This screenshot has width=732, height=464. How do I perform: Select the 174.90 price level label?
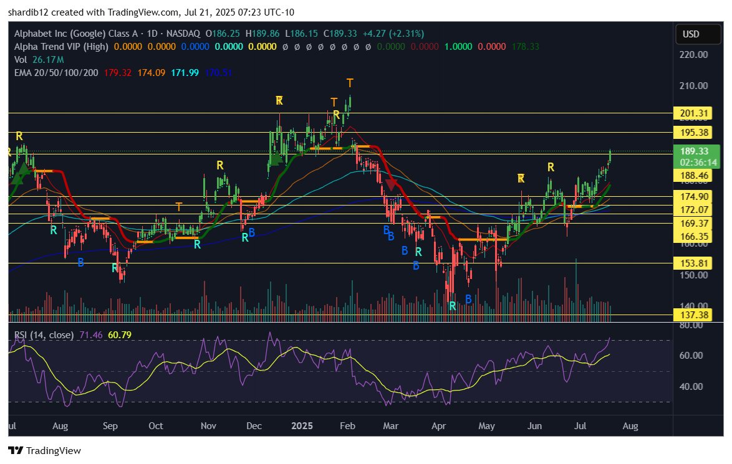pos(694,196)
